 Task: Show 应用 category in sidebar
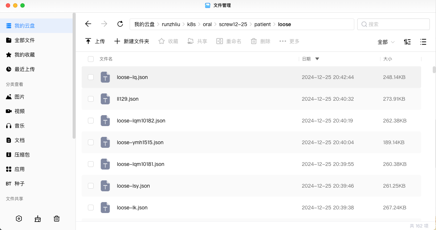pyautogui.click(x=36, y=169)
